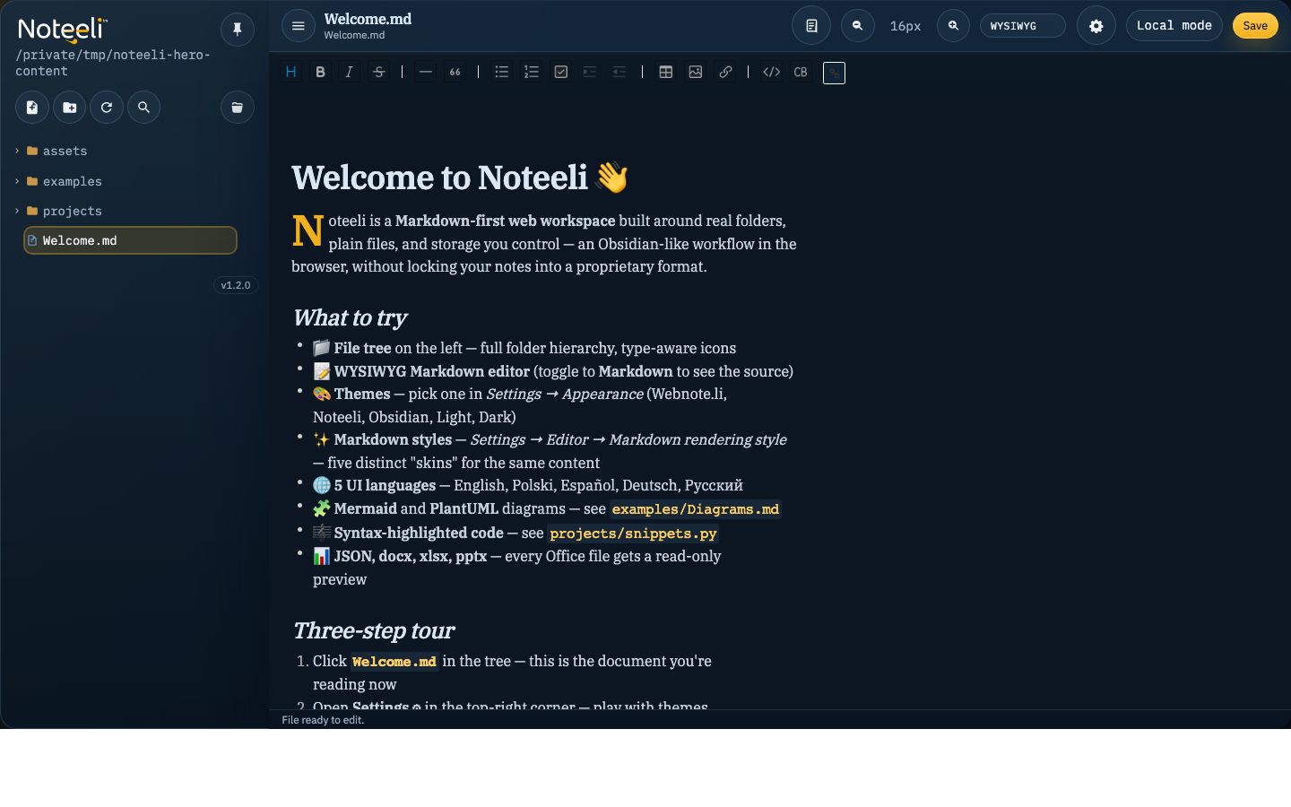Zoom in the editor font size
Viewport: 1291px width, 807px height.
point(954,26)
